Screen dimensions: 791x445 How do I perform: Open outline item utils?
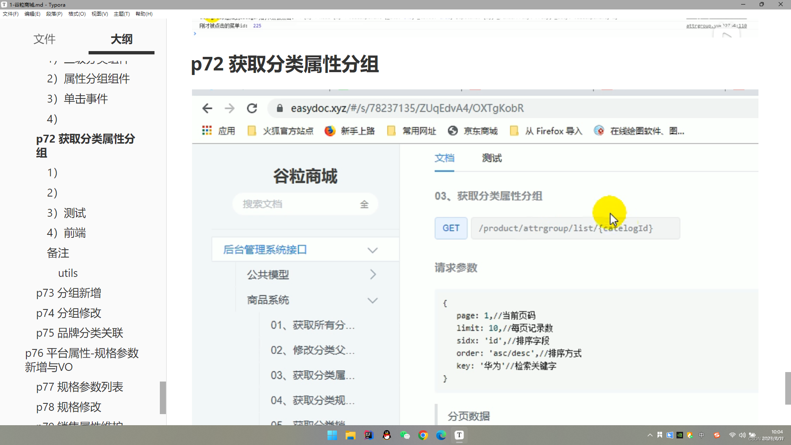coord(68,273)
